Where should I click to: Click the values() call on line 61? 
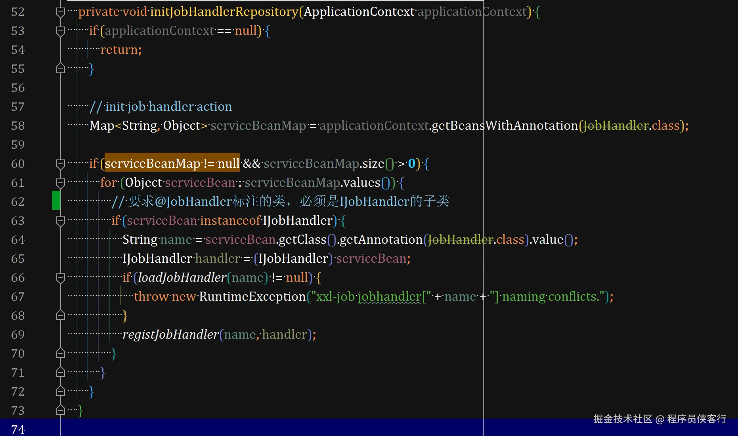pos(367,183)
